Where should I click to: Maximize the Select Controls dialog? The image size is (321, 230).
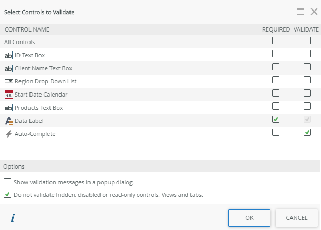[300, 12]
